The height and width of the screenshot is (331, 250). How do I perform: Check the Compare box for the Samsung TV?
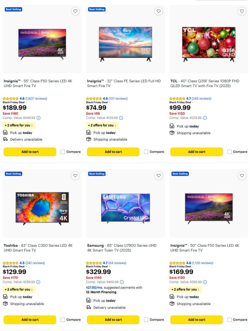pyautogui.click(x=146, y=320)
